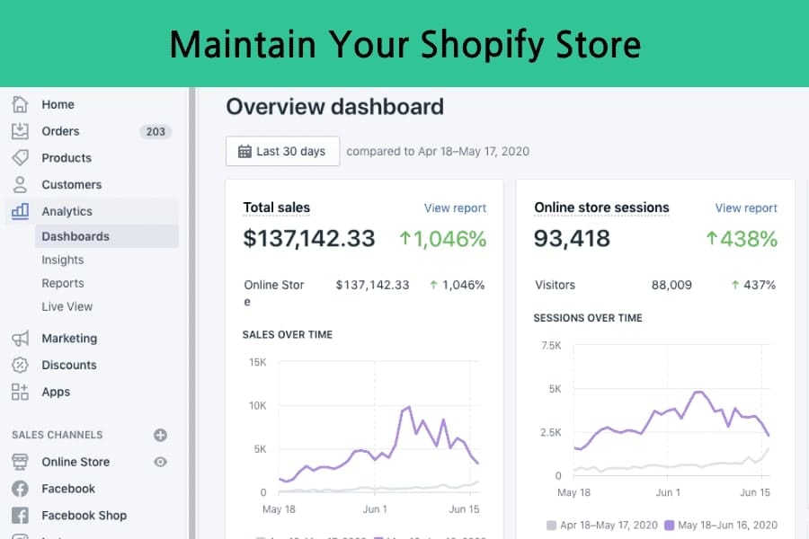Screen dimensions: 809x539
Task: Open the Insights submenu item
Action: [x=62, y=260]
